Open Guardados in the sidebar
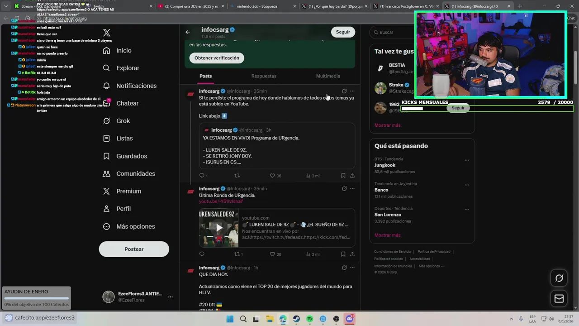This screenshot has width=579, height=326. pos(125,156)
